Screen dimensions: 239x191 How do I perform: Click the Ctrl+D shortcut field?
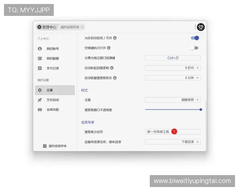point(173,58)
